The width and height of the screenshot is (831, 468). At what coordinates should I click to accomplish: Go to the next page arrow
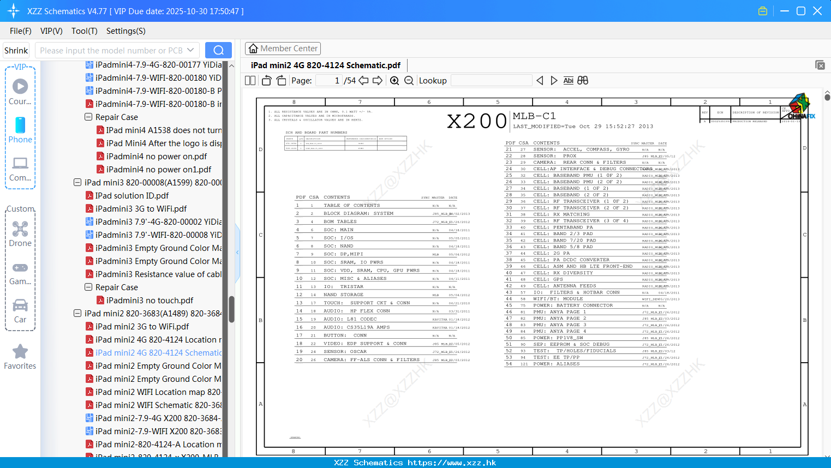tap(378, 81)
